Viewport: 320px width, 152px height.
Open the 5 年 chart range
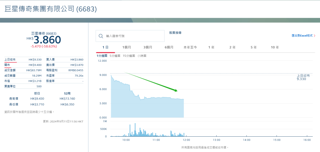254,47
